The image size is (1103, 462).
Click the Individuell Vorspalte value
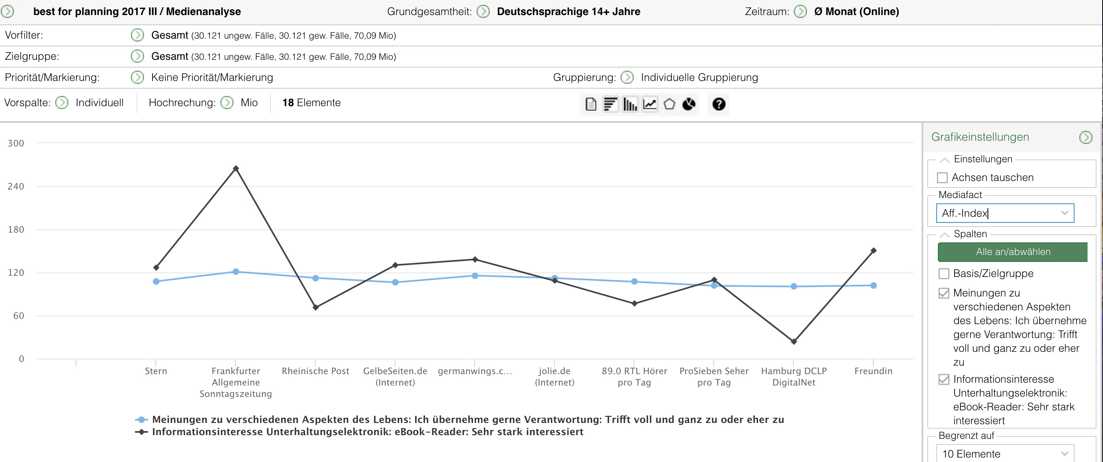pyautogui.click(x=99, y=103)
